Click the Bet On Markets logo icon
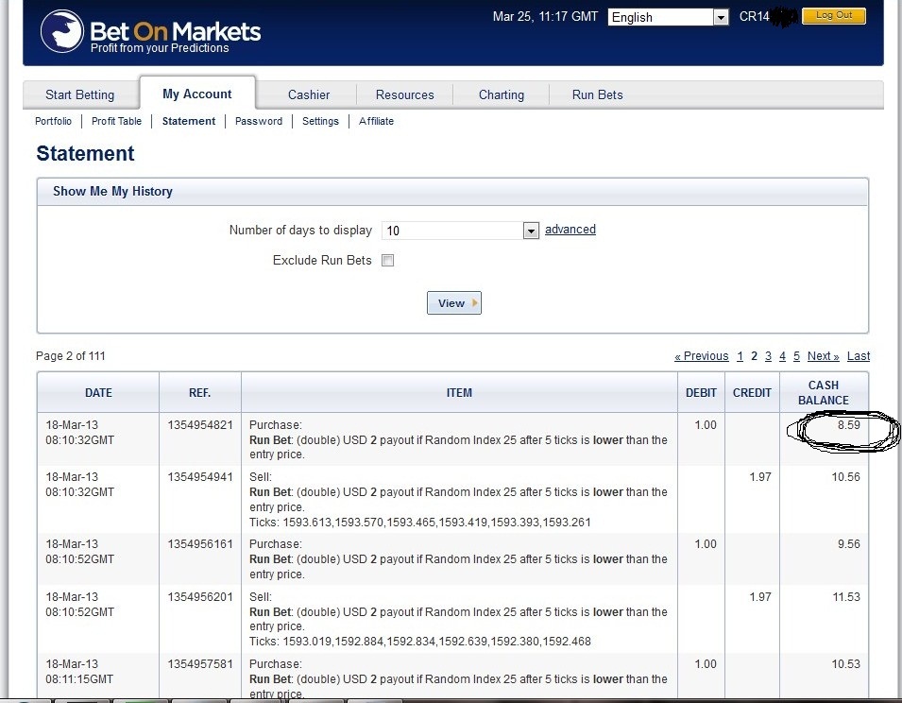 (x=62, y=31)
